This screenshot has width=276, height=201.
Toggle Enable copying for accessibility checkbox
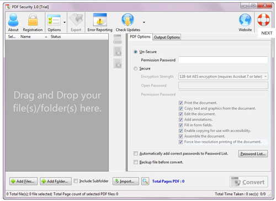click(181, 131)
